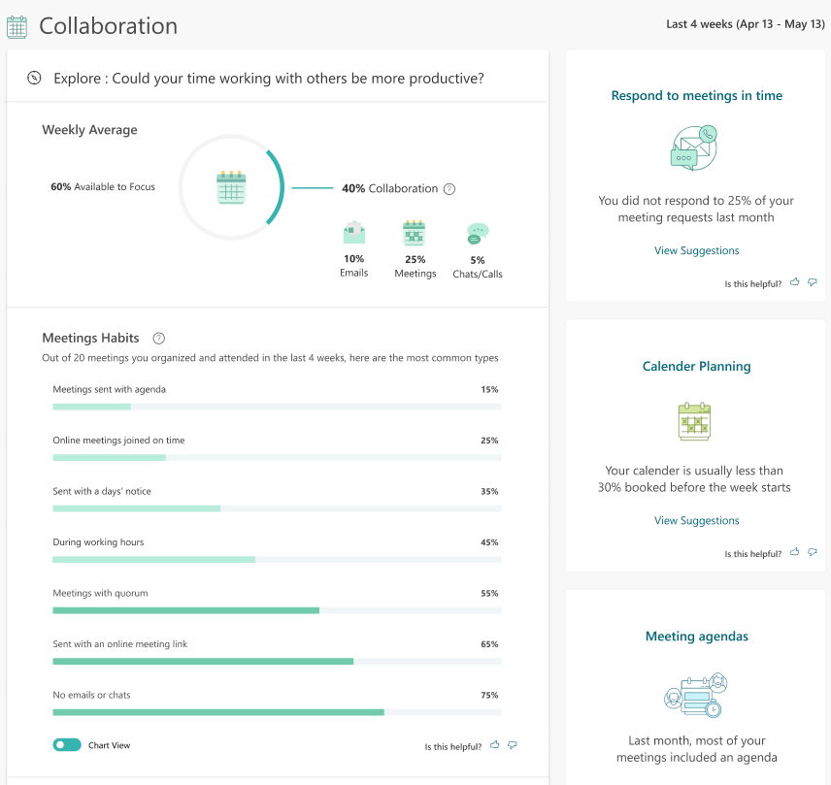831x785 pixels.
Task: Open View Suggestions under Respond to meetings
Action: point(696,250)
